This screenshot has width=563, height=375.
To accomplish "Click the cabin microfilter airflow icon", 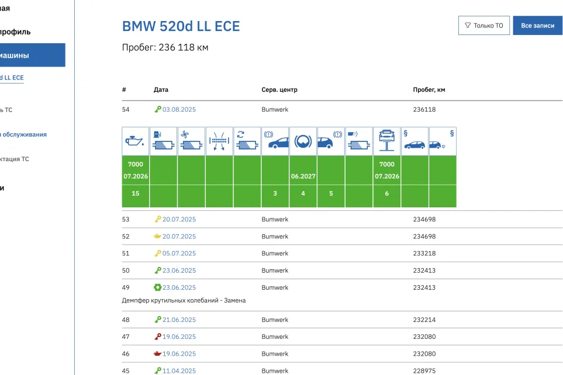I will [x=219, y=141].
